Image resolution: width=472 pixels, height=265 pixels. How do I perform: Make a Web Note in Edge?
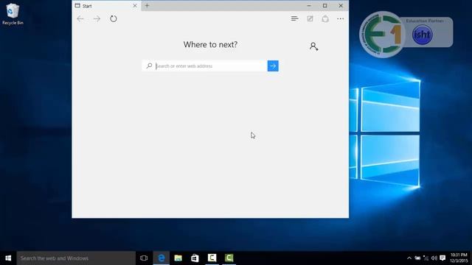point(310,18)
